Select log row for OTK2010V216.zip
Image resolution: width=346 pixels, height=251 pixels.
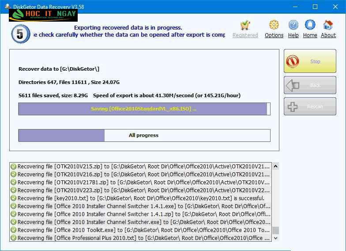click(x=141, y=174)
